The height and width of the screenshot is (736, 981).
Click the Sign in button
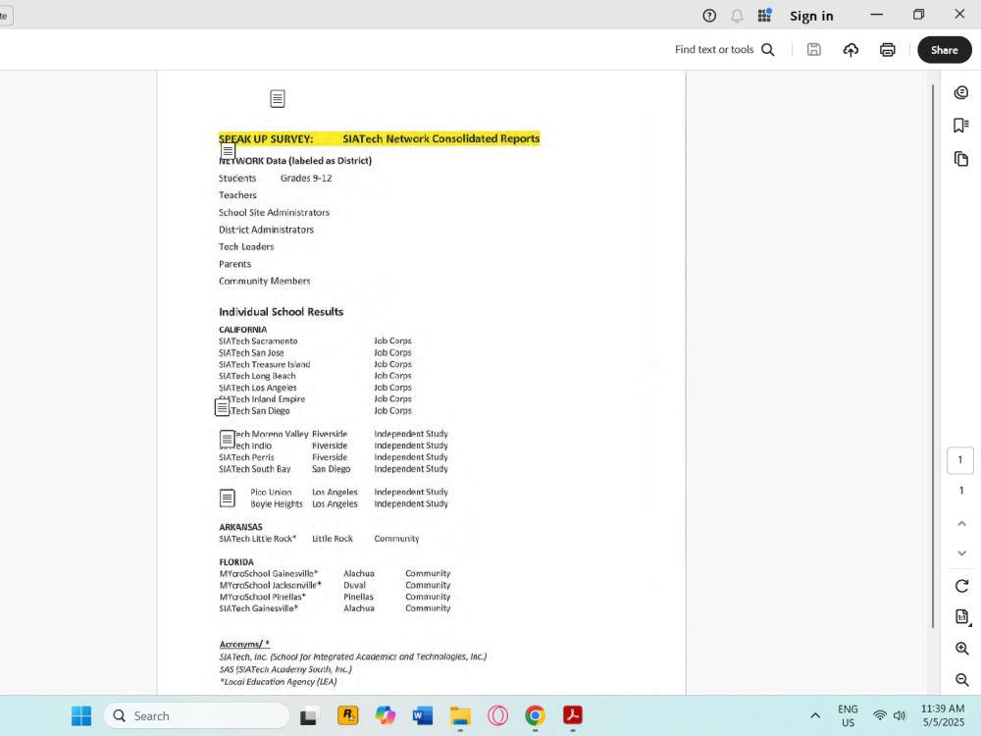click(x=811, y=16)
